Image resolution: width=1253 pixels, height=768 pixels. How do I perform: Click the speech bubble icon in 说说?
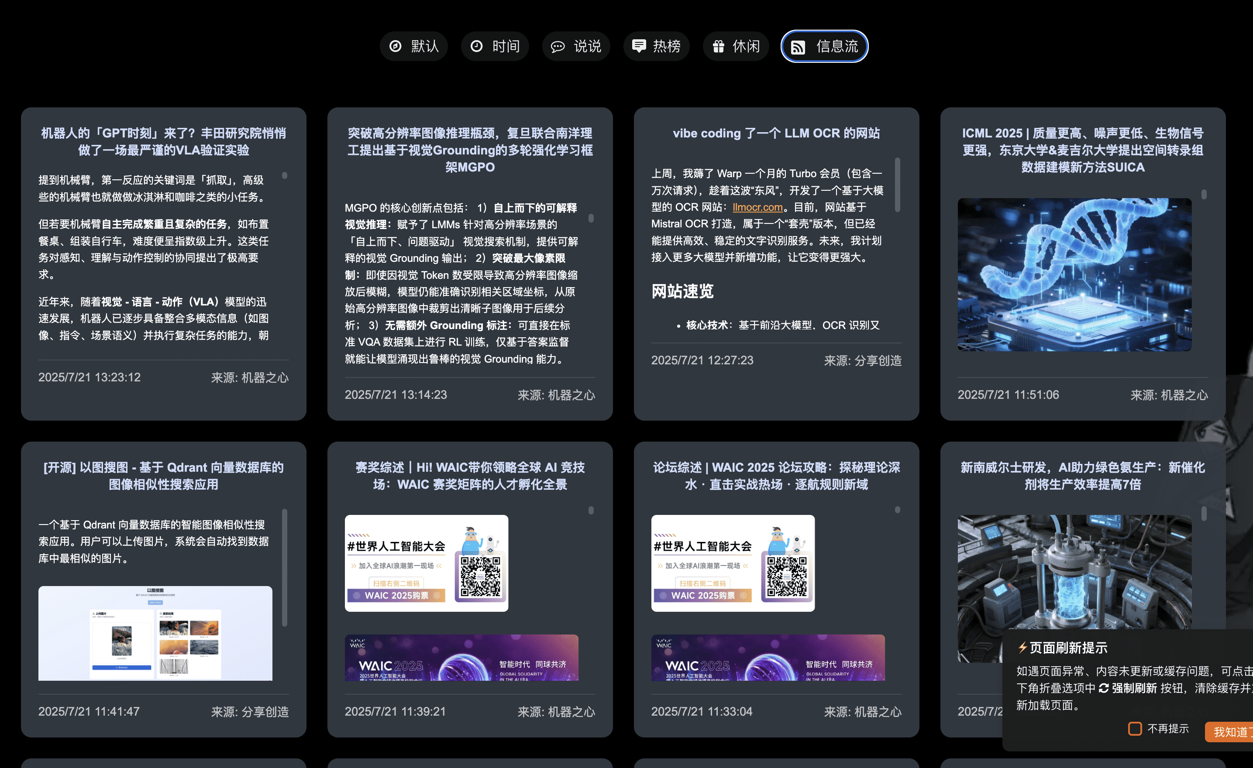(x=558, y=47)
